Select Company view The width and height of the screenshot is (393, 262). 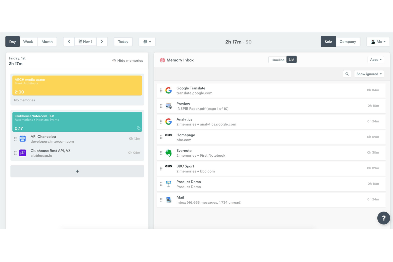point(348,42)
